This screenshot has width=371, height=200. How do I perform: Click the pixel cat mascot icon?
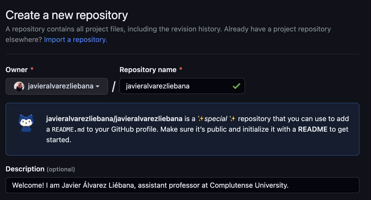point(26,123)
